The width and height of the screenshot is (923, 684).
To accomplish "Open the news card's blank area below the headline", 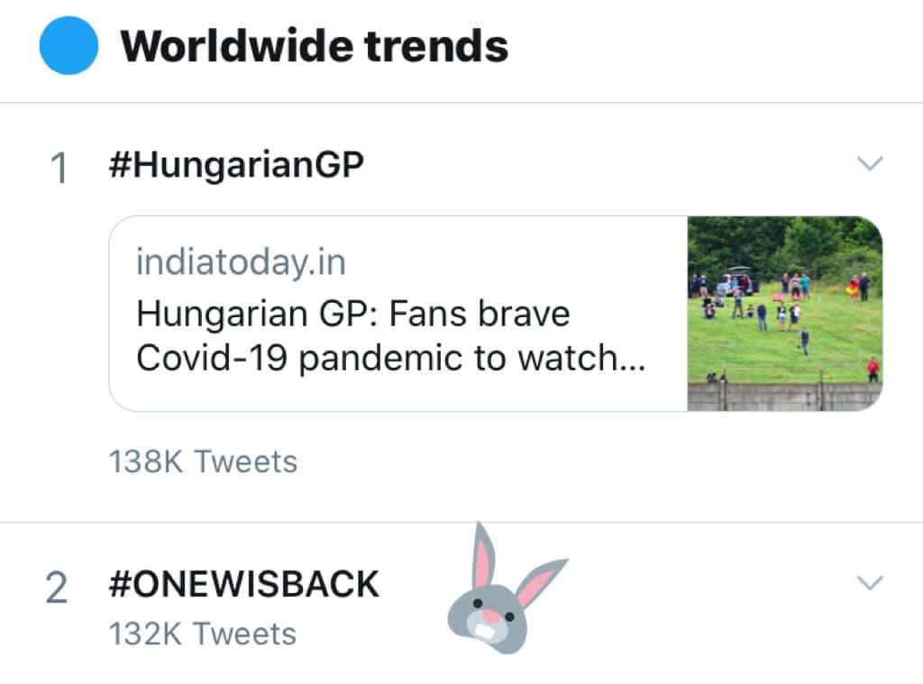I will 397,393.
